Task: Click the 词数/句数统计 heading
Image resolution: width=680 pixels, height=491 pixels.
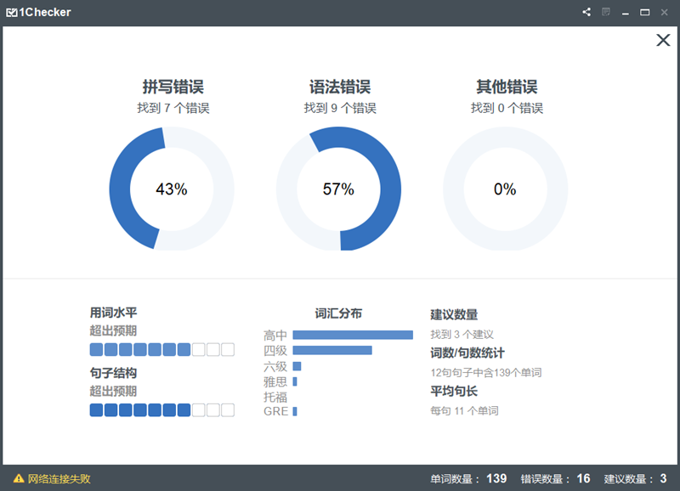Action: click(x=467, y=353)
